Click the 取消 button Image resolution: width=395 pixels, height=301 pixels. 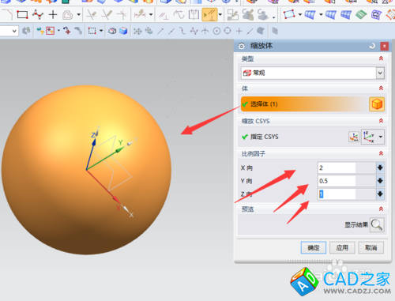pyautogui.click(x=371, y=247)
